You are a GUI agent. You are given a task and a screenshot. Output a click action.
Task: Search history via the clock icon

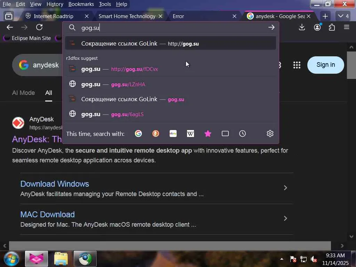pyautogui.click(x=242, y=133)
